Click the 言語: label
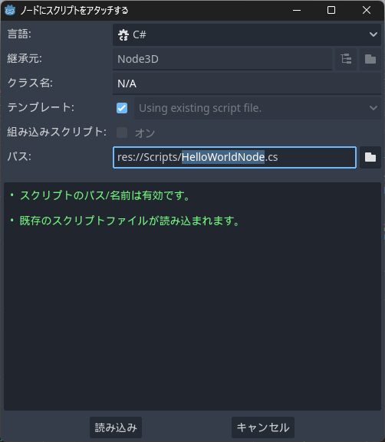The image size is (385, 442). click(19, 34)
